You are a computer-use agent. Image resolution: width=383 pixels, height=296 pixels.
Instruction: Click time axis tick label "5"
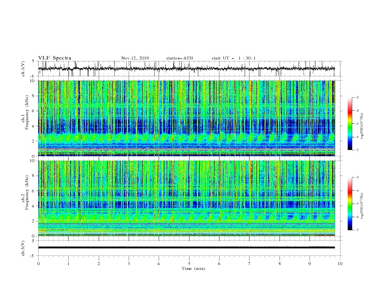[x=189, y=264]
